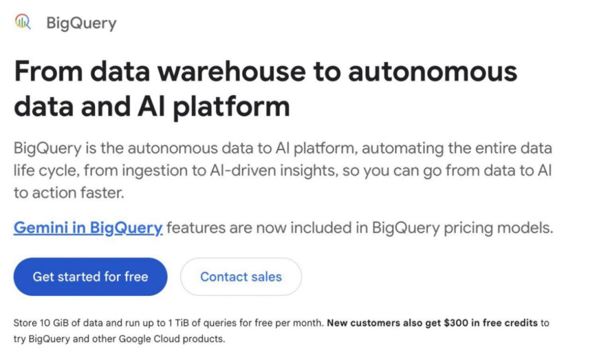The width and height of the screenshot is (608, 360).
Task: Click the Contact sales button
Action: (241, 277)
